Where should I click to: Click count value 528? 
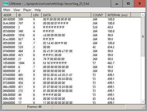point(95,27)
